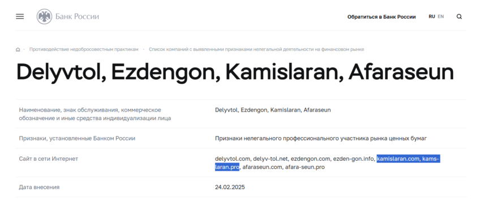The image size is (481, 209).
Task: Click the afara-seun.pro site text
Action: pyautogui.click(x=305, y=167)
